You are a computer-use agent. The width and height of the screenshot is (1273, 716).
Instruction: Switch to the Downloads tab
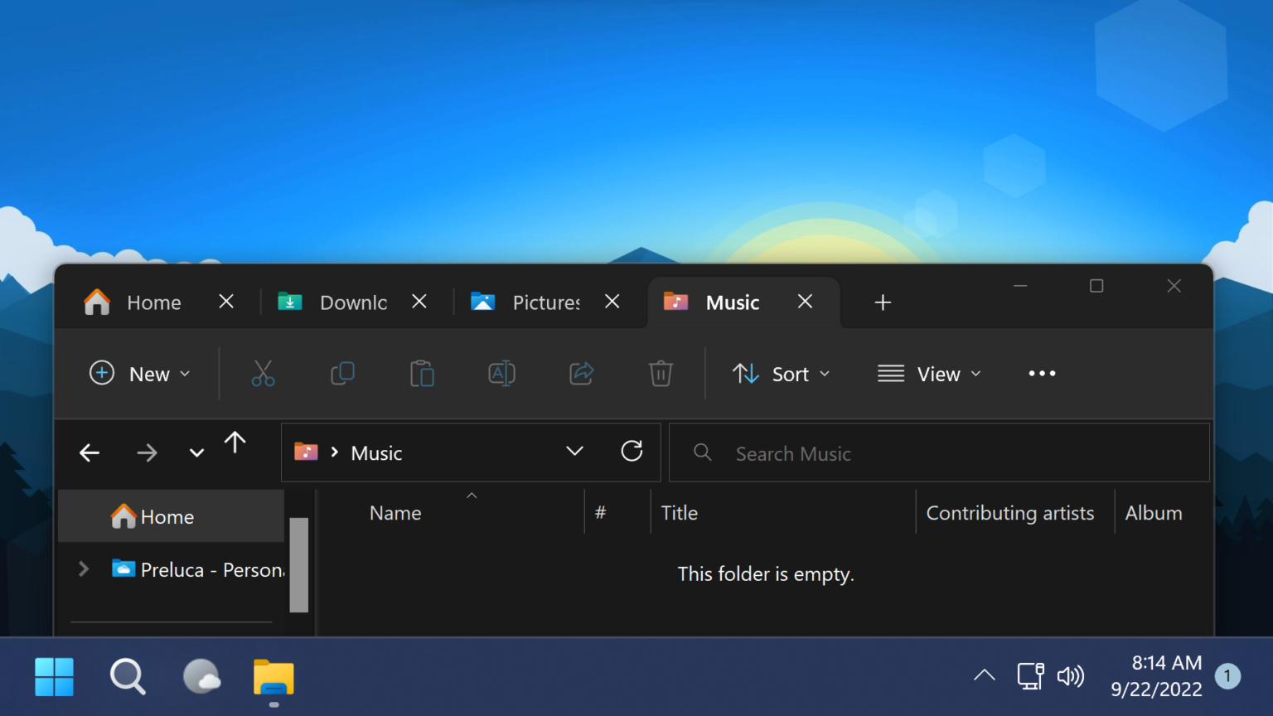(344, 302)
